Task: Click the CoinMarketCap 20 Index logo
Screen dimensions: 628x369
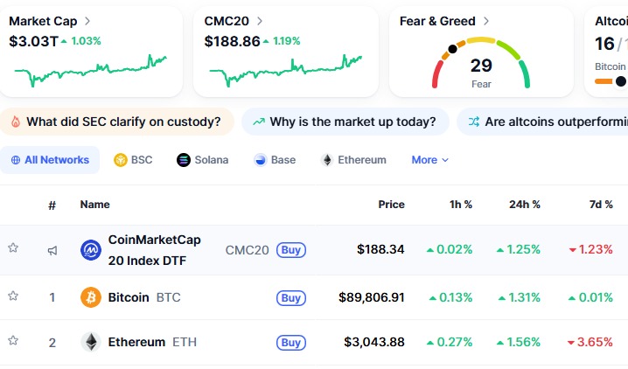Action: pyautogui.click(x=91, y=250)
